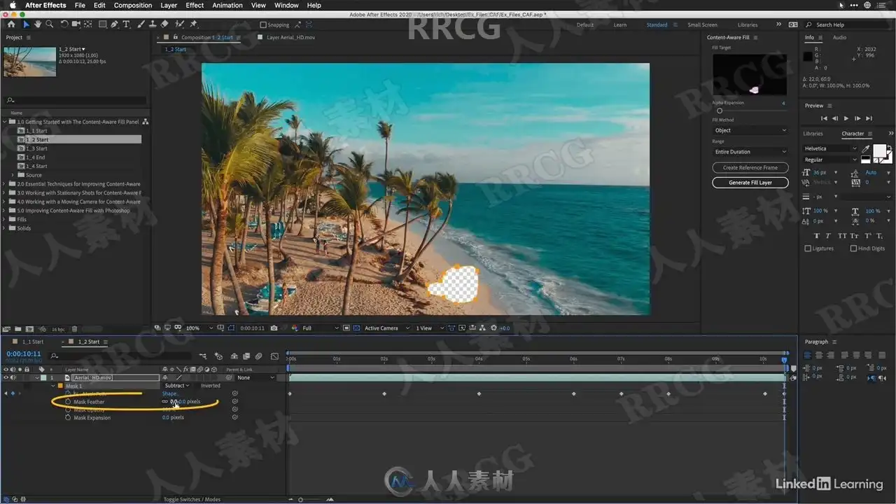Image resolution: width=896 pixels, height=504 pixels.
Task: Hide the Aerial_HD.mov layer video
Action: point(6,377)
